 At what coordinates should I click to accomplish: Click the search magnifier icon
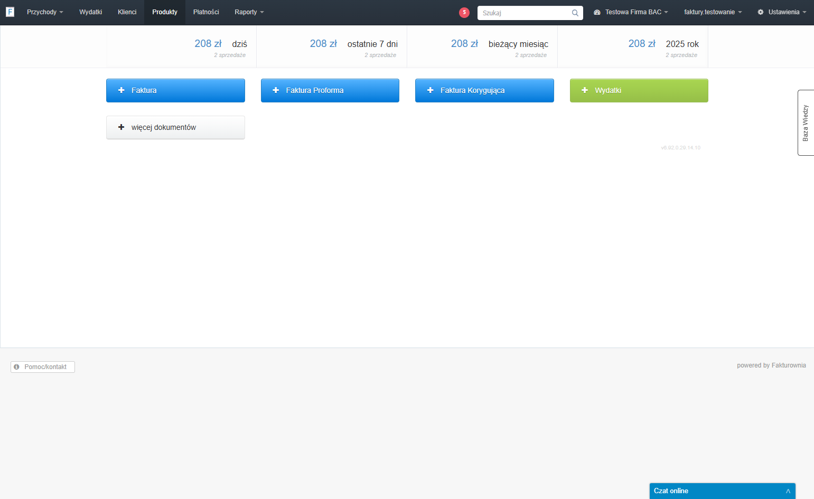point(575,13)
